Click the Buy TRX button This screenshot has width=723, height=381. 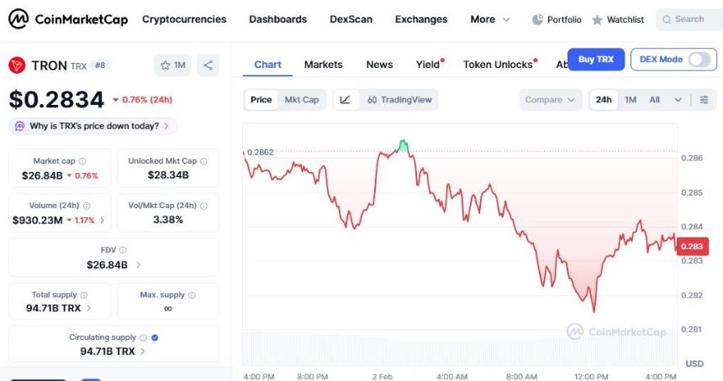[596, 60]
